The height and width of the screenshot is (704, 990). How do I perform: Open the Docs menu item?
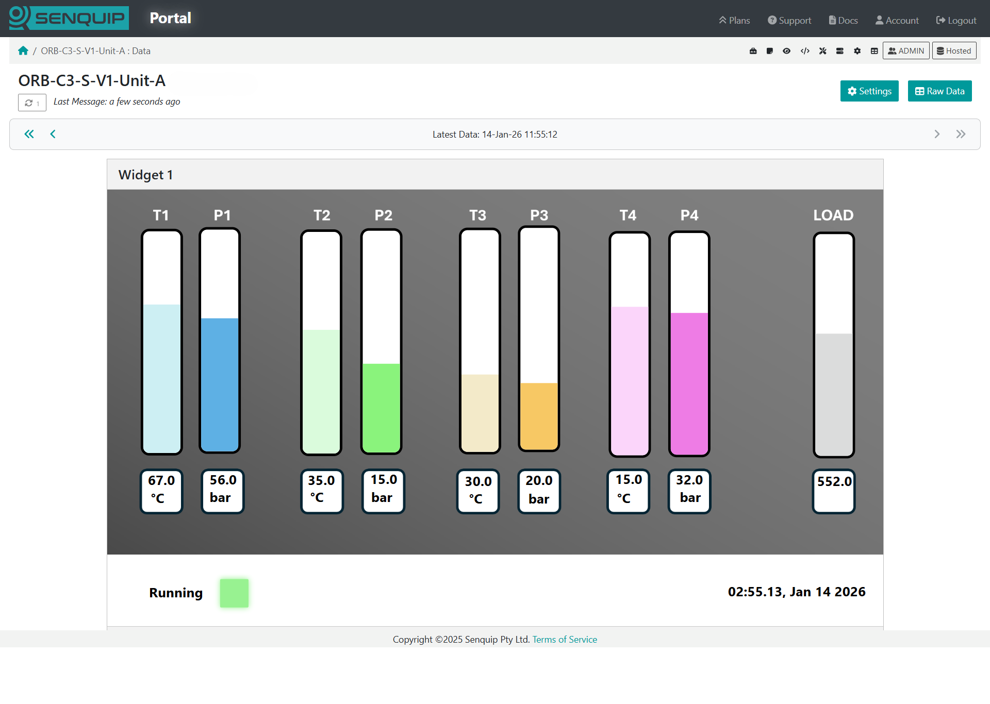click(x=843, y=20)
